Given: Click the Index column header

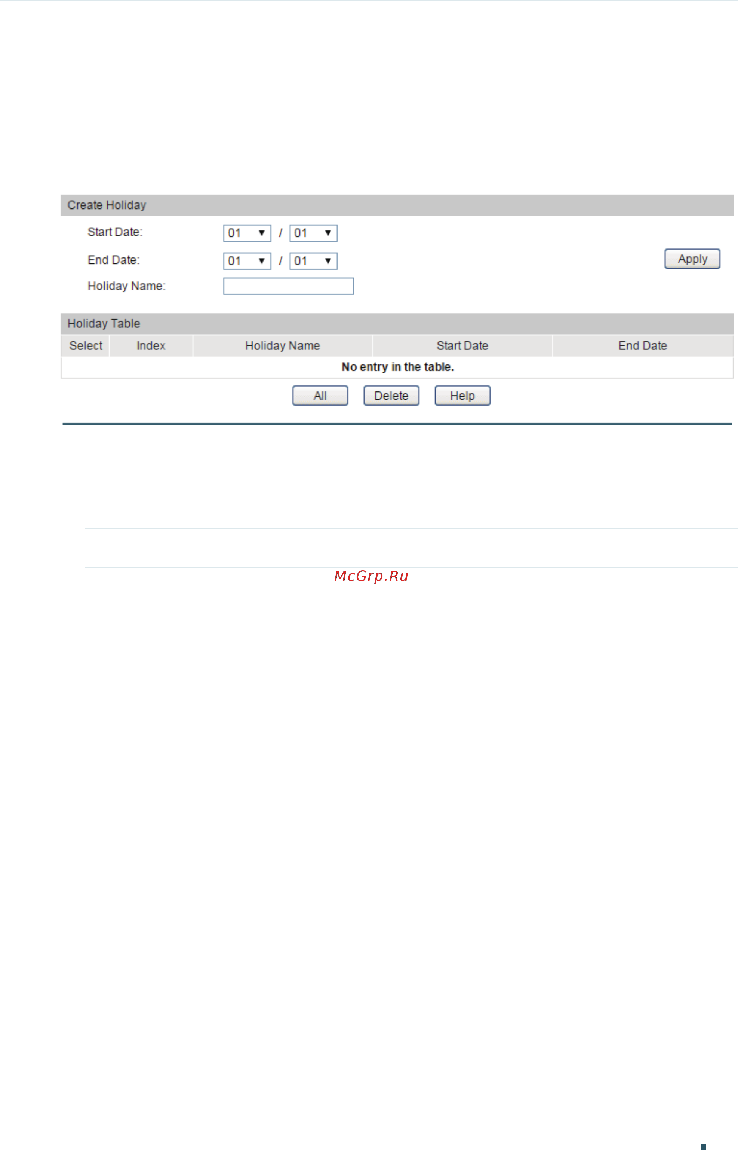Looking at the screenshot, I should coord(151,346).
